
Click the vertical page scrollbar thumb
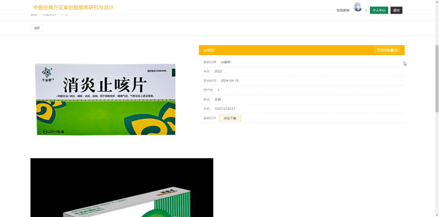click(437, 78)
